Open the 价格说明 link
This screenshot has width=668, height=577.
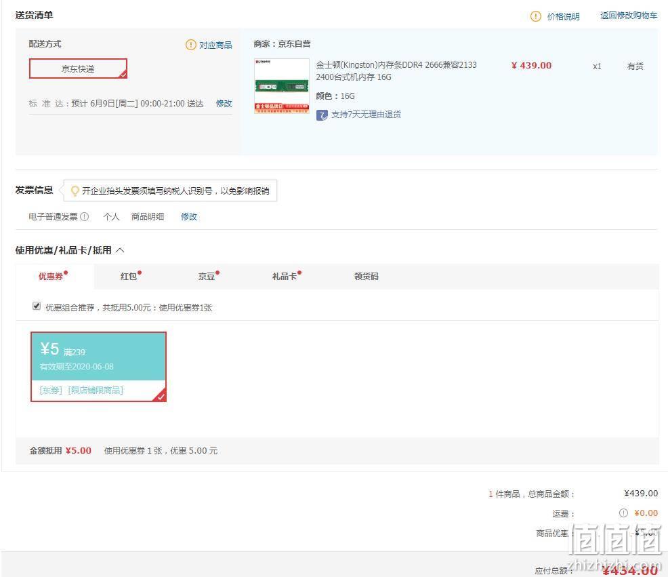(563, 16)
